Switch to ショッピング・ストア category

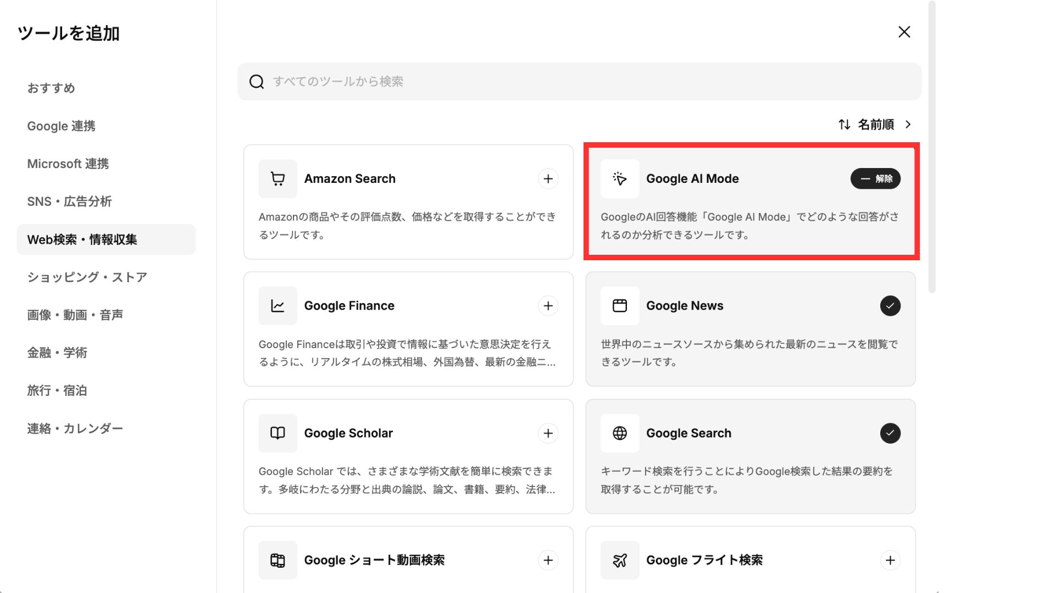pos(87,277)
